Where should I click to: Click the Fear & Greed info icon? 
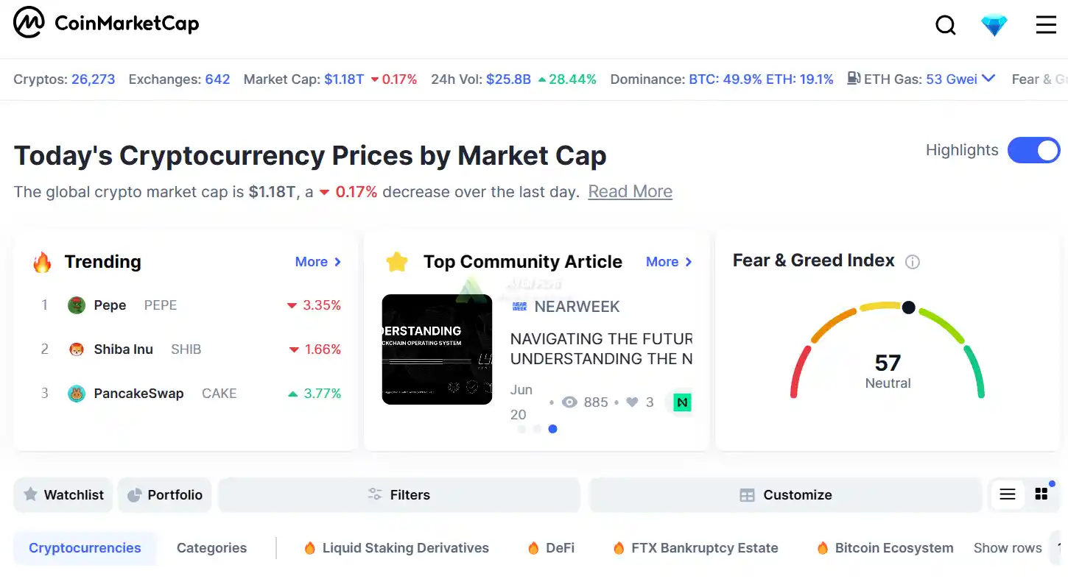[x=913, y=262]
